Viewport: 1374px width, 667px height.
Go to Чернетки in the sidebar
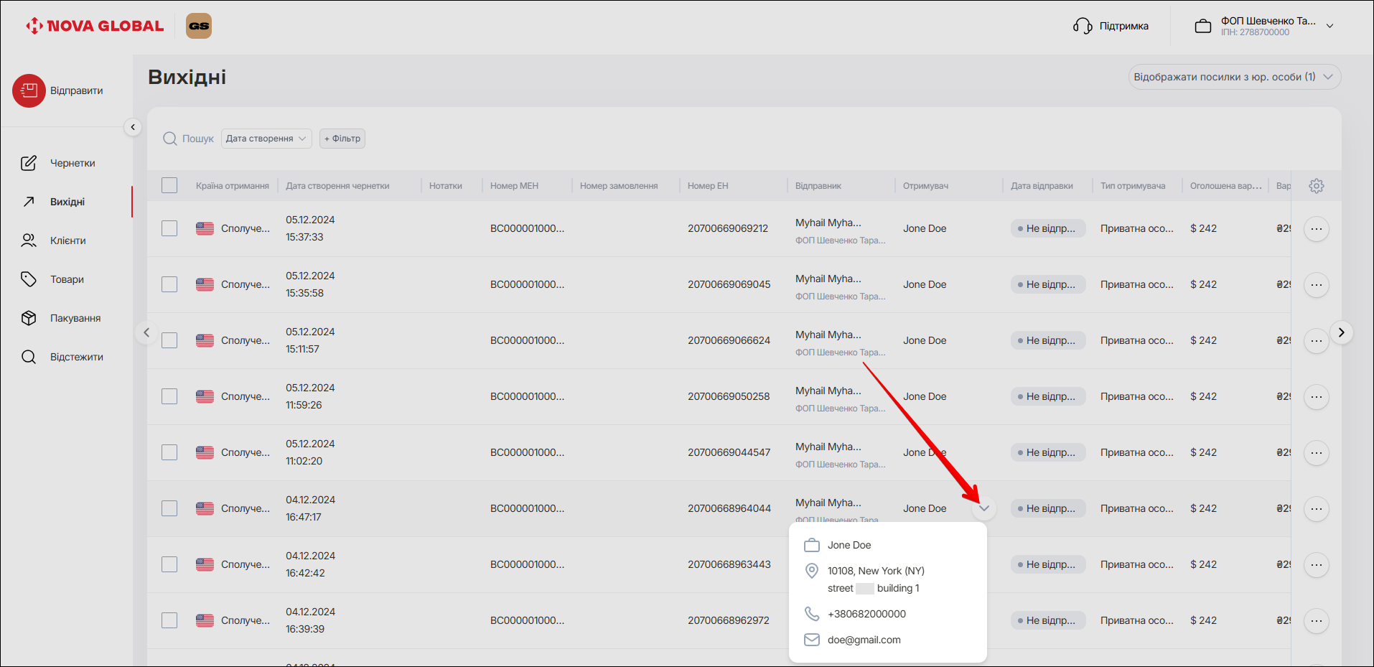(72, 163)
